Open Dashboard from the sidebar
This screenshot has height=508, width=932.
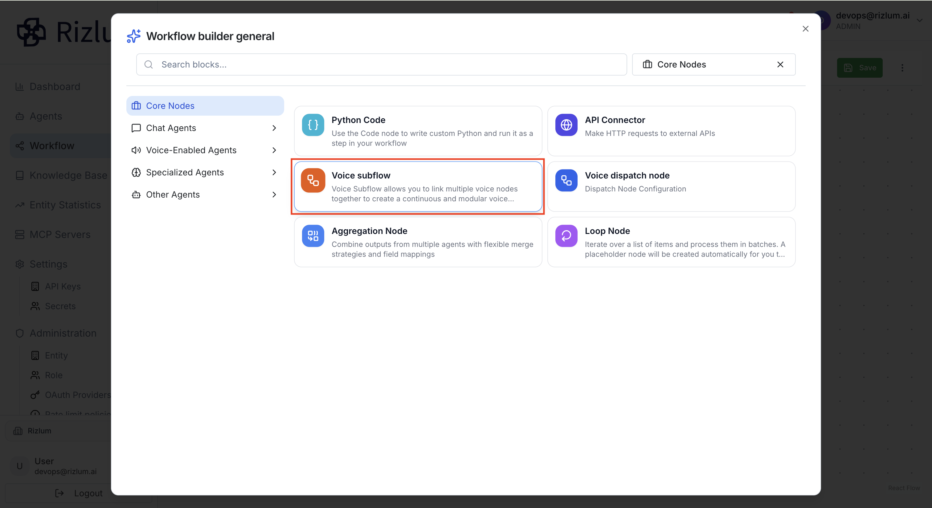pyautogui.click(x=54, y=87)
